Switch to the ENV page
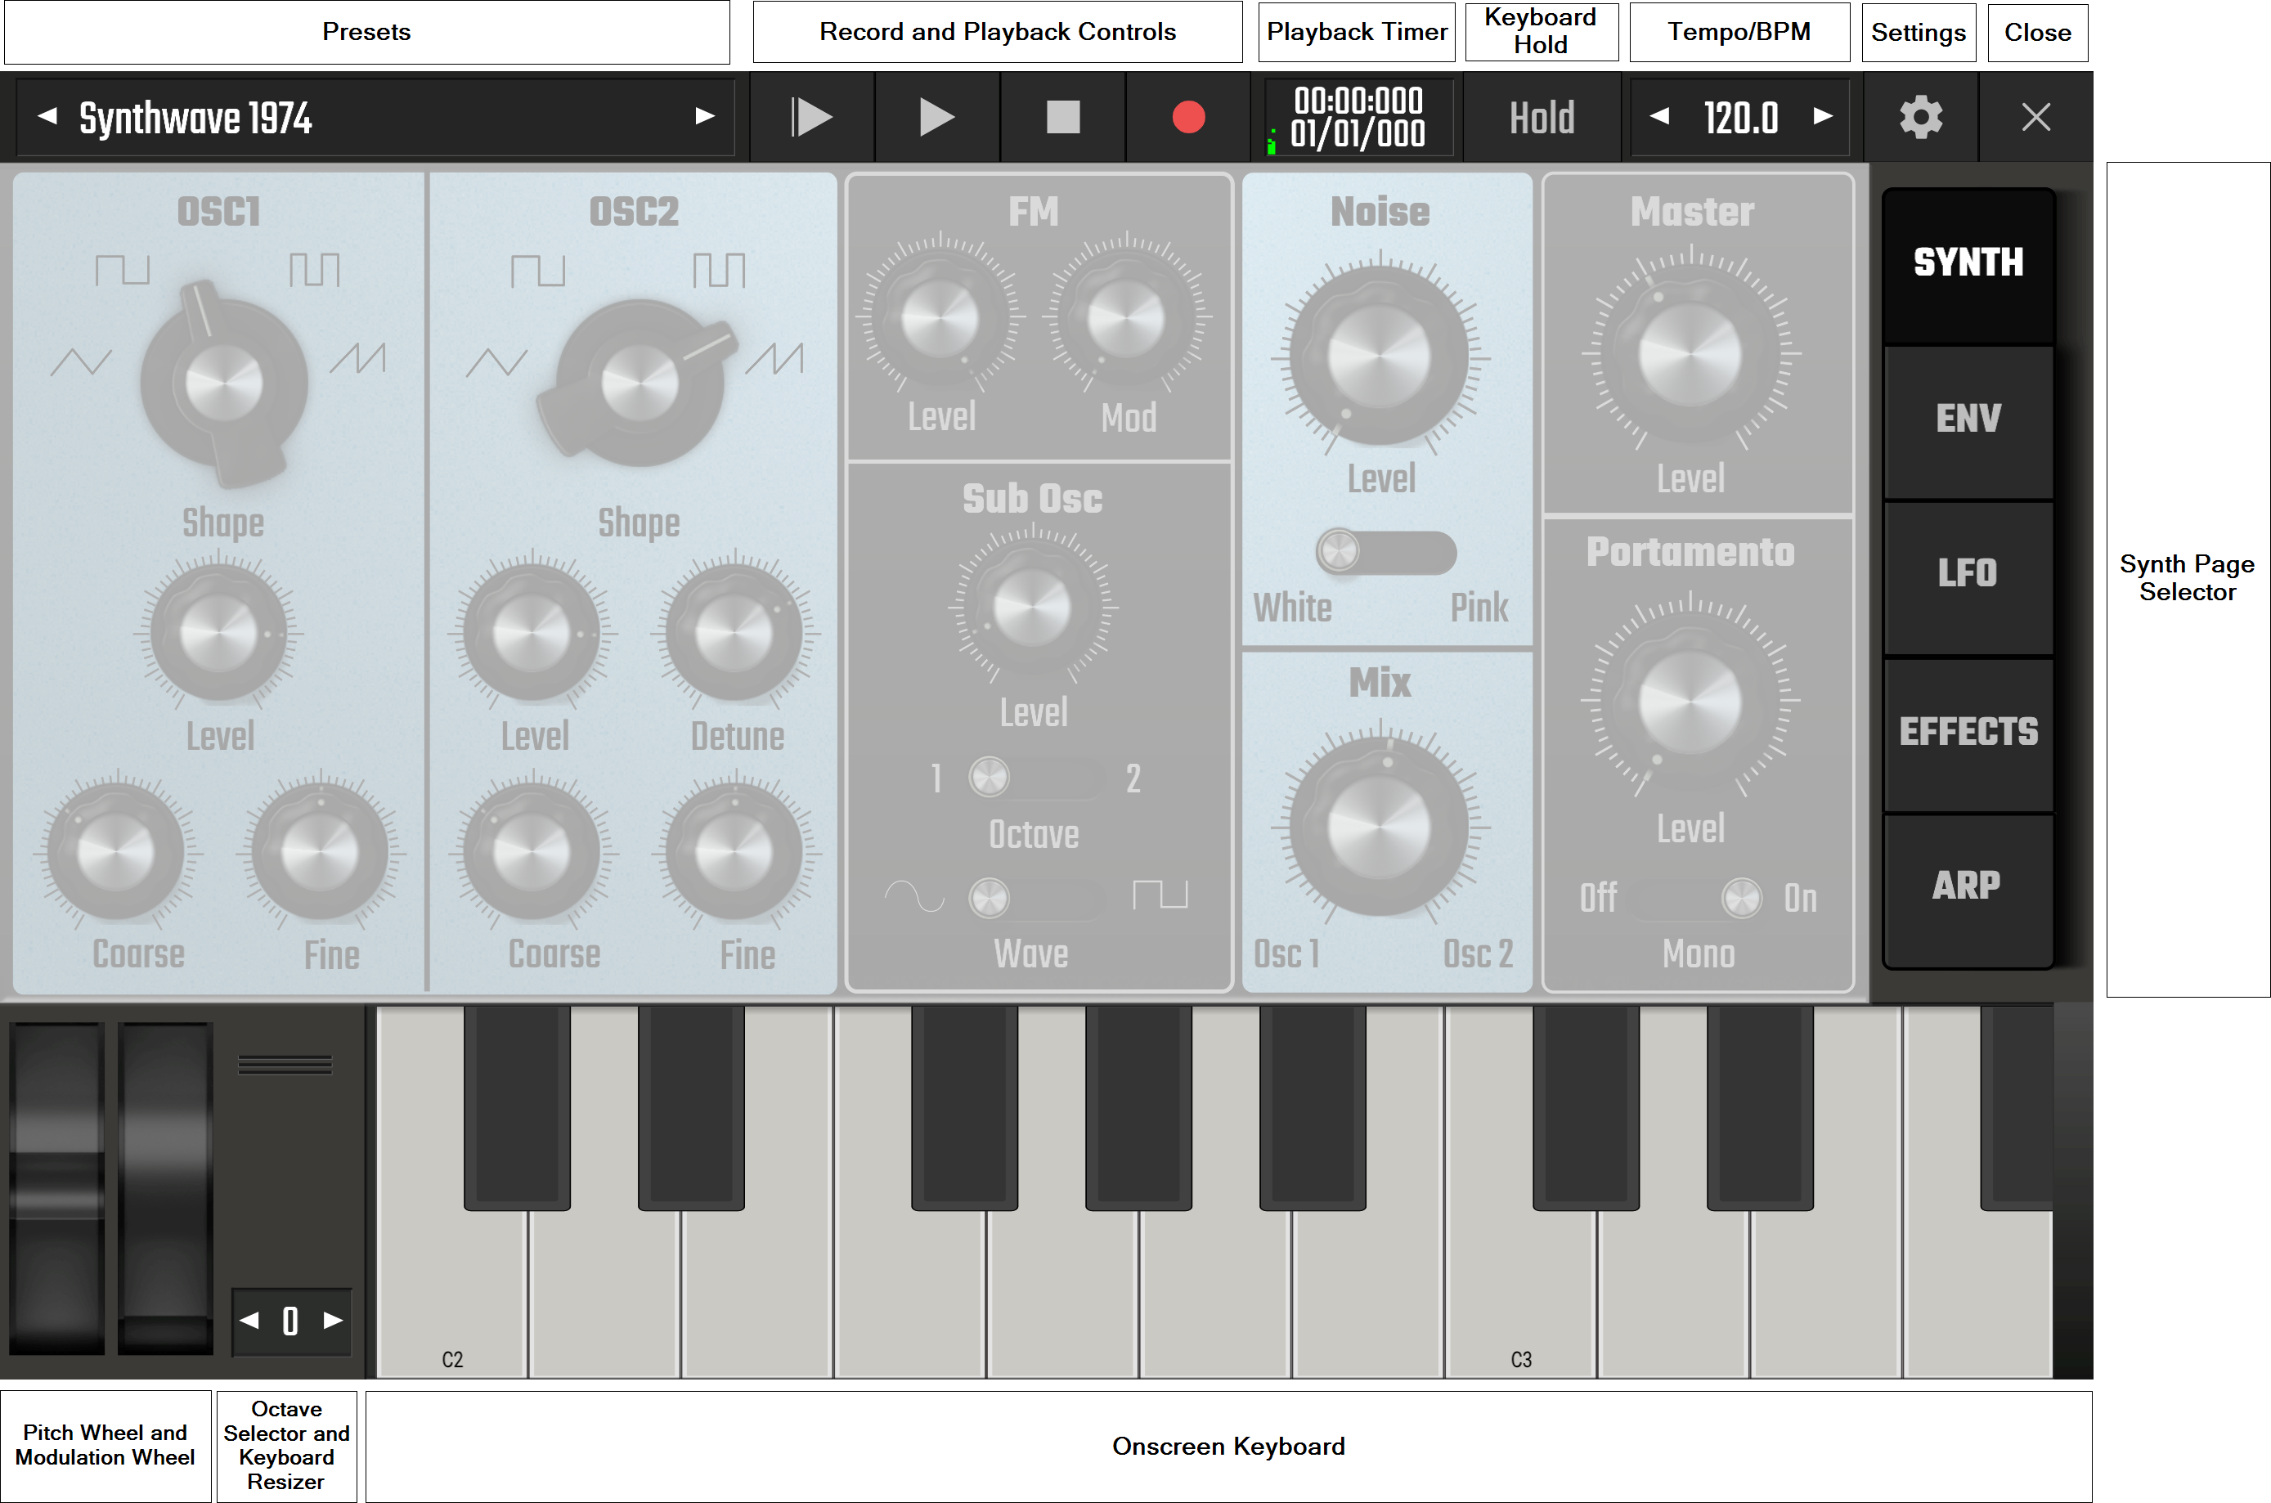The height and width of the screenshot is (1503, 2271). pyautogui.click(x=1967, y=419)
